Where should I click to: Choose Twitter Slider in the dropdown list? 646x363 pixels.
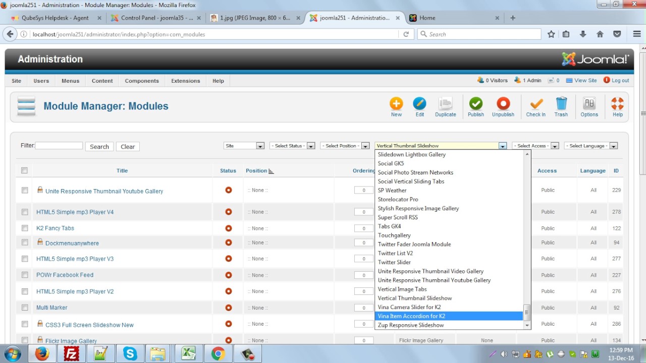click(x=449, y=262)
